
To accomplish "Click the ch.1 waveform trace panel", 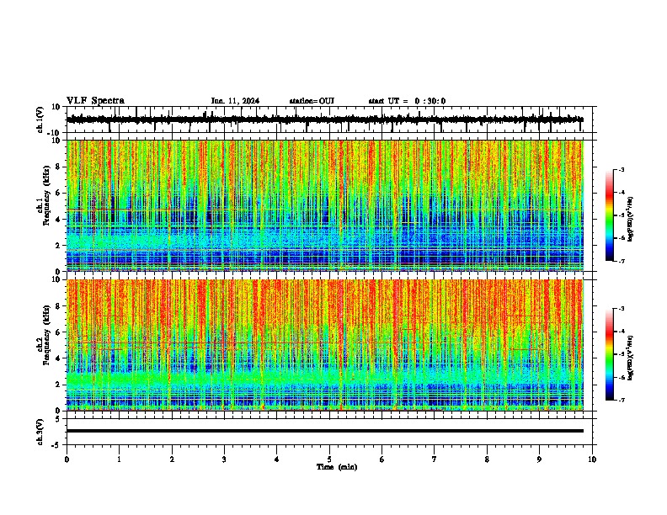I will pyautogui.click(x=331, y=119).
